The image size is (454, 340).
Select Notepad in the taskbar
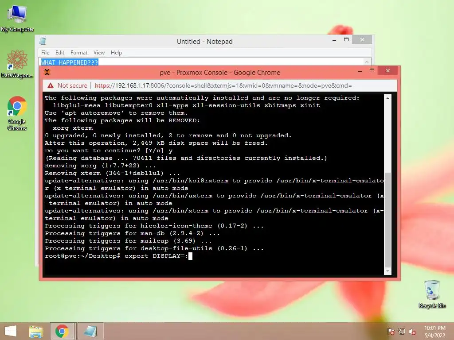pos(90,331)
